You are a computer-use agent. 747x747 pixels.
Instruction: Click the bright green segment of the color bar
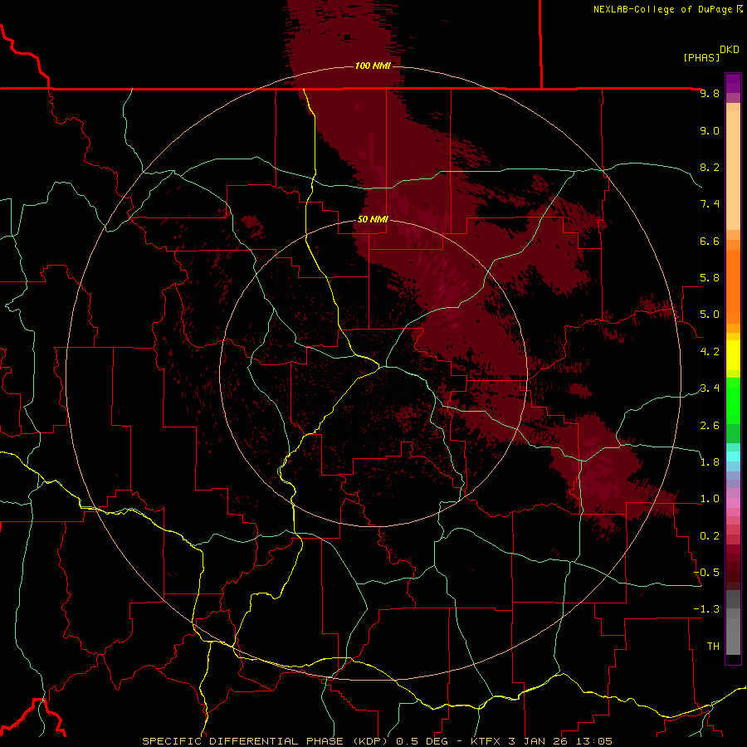(x=733, y=400)
